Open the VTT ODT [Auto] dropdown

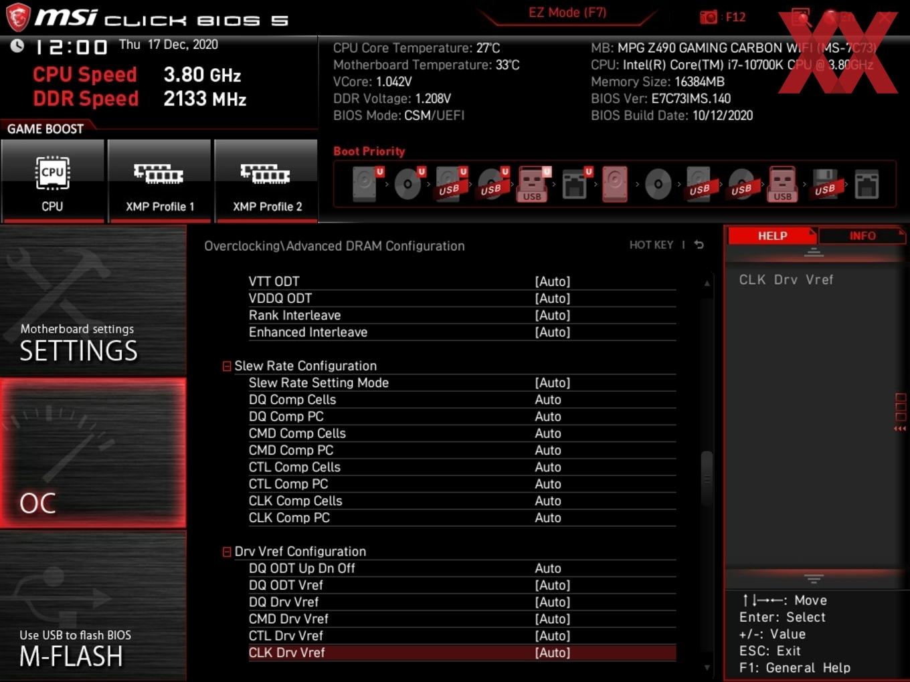(553, 281)
